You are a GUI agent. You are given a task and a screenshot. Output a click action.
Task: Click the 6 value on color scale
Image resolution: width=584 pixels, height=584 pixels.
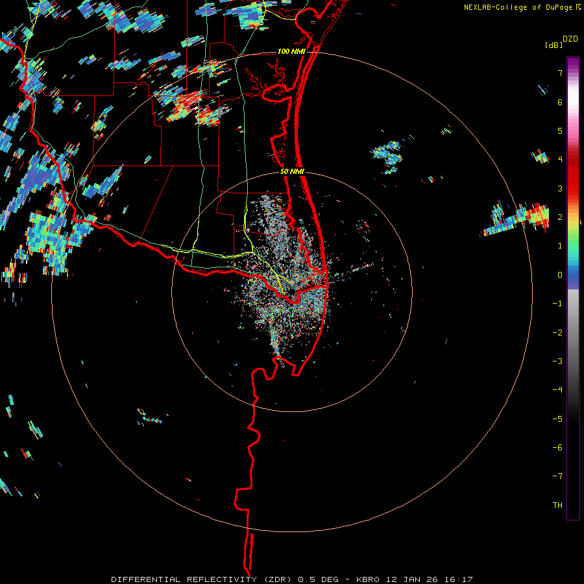560,102
